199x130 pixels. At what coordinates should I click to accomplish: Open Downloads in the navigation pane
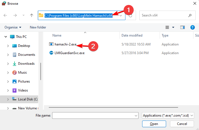click(x=26, y=64)
